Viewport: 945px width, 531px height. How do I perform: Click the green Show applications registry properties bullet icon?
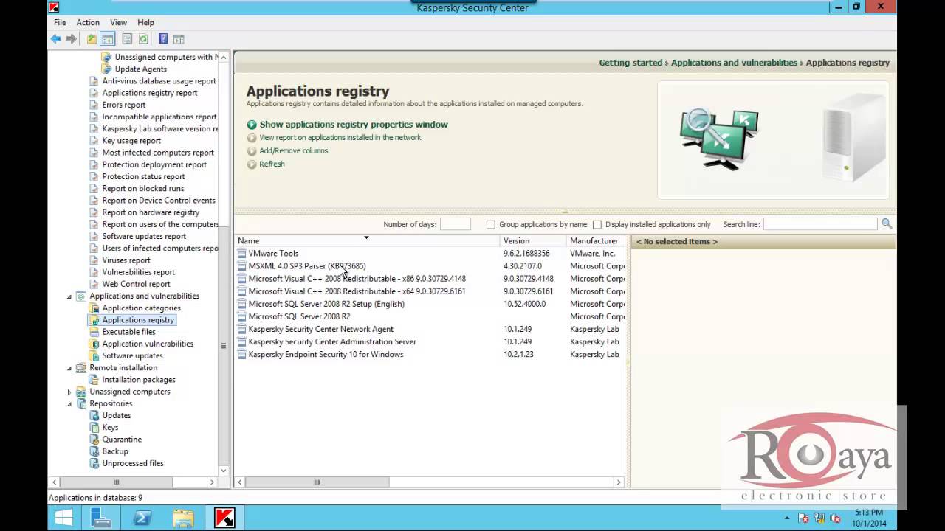point(252,125)
